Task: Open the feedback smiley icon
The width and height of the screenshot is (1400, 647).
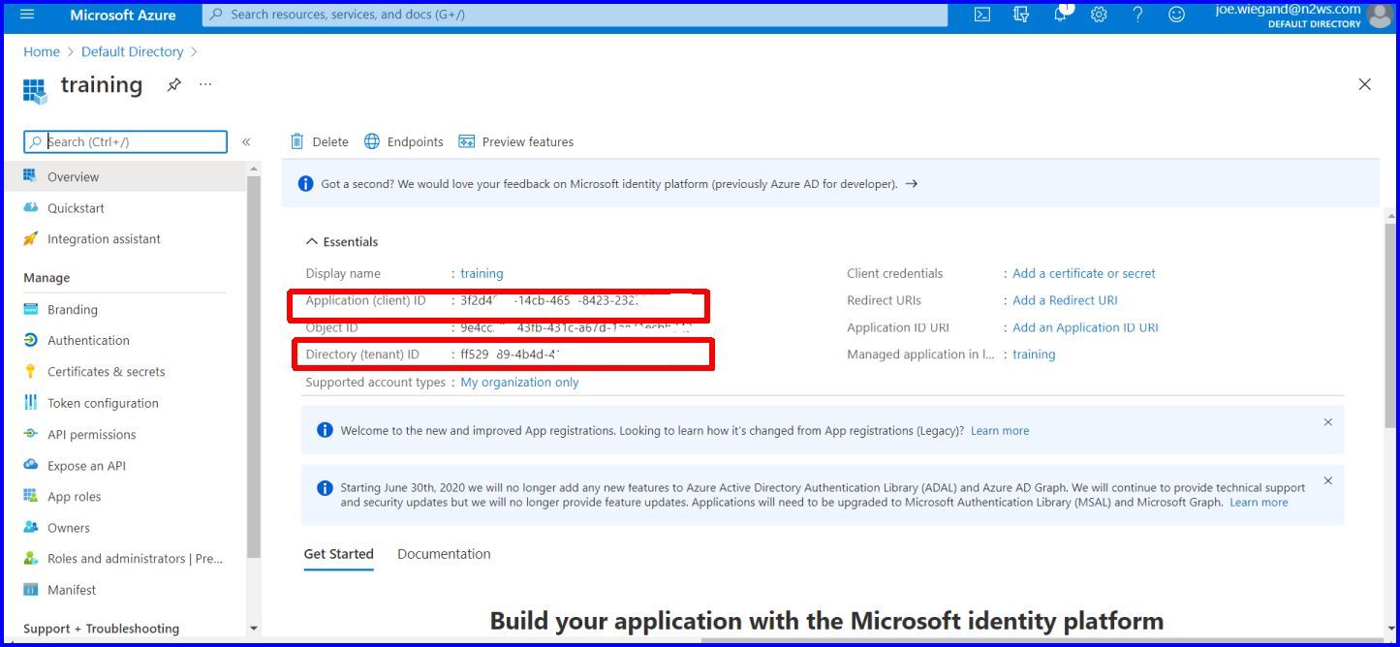Action: pyautogui.click(x=1176, y=15)
